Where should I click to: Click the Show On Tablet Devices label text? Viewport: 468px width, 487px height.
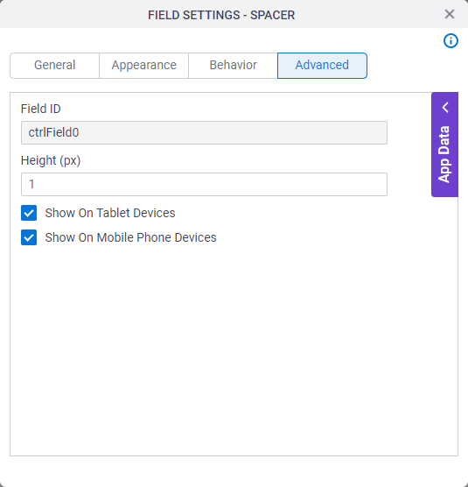(x=110, y=213)
